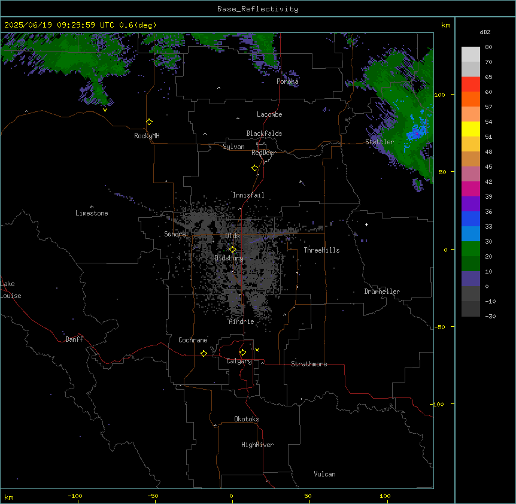
Task: Click the yellow 51-54 dBZ legend swatch
Action: pyautogui.click(x=471, y=129)
